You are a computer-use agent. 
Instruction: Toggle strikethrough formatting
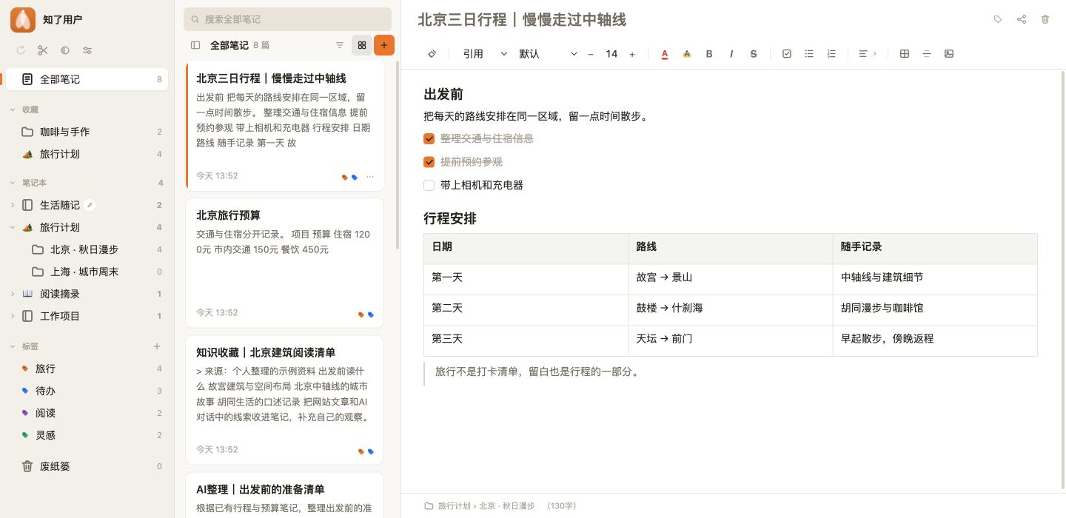(x=754, y=54)
